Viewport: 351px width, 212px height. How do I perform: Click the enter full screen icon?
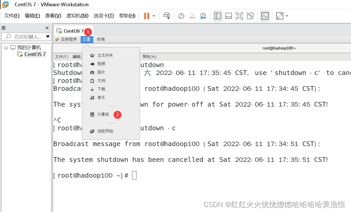tap(239, 16)
